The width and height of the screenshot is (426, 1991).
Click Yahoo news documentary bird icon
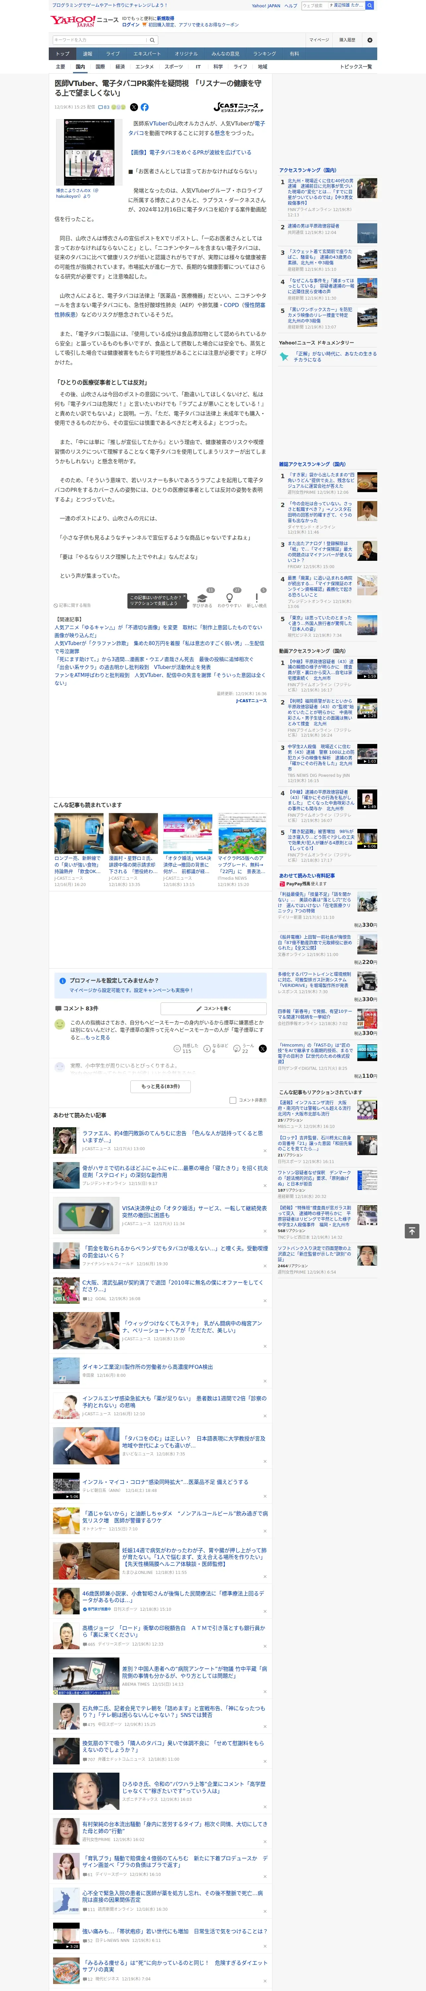tap(284, 357)
